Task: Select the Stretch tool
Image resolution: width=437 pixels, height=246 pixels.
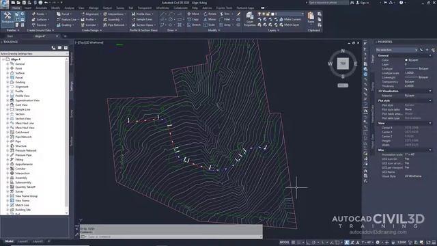Action: point(194,25)
